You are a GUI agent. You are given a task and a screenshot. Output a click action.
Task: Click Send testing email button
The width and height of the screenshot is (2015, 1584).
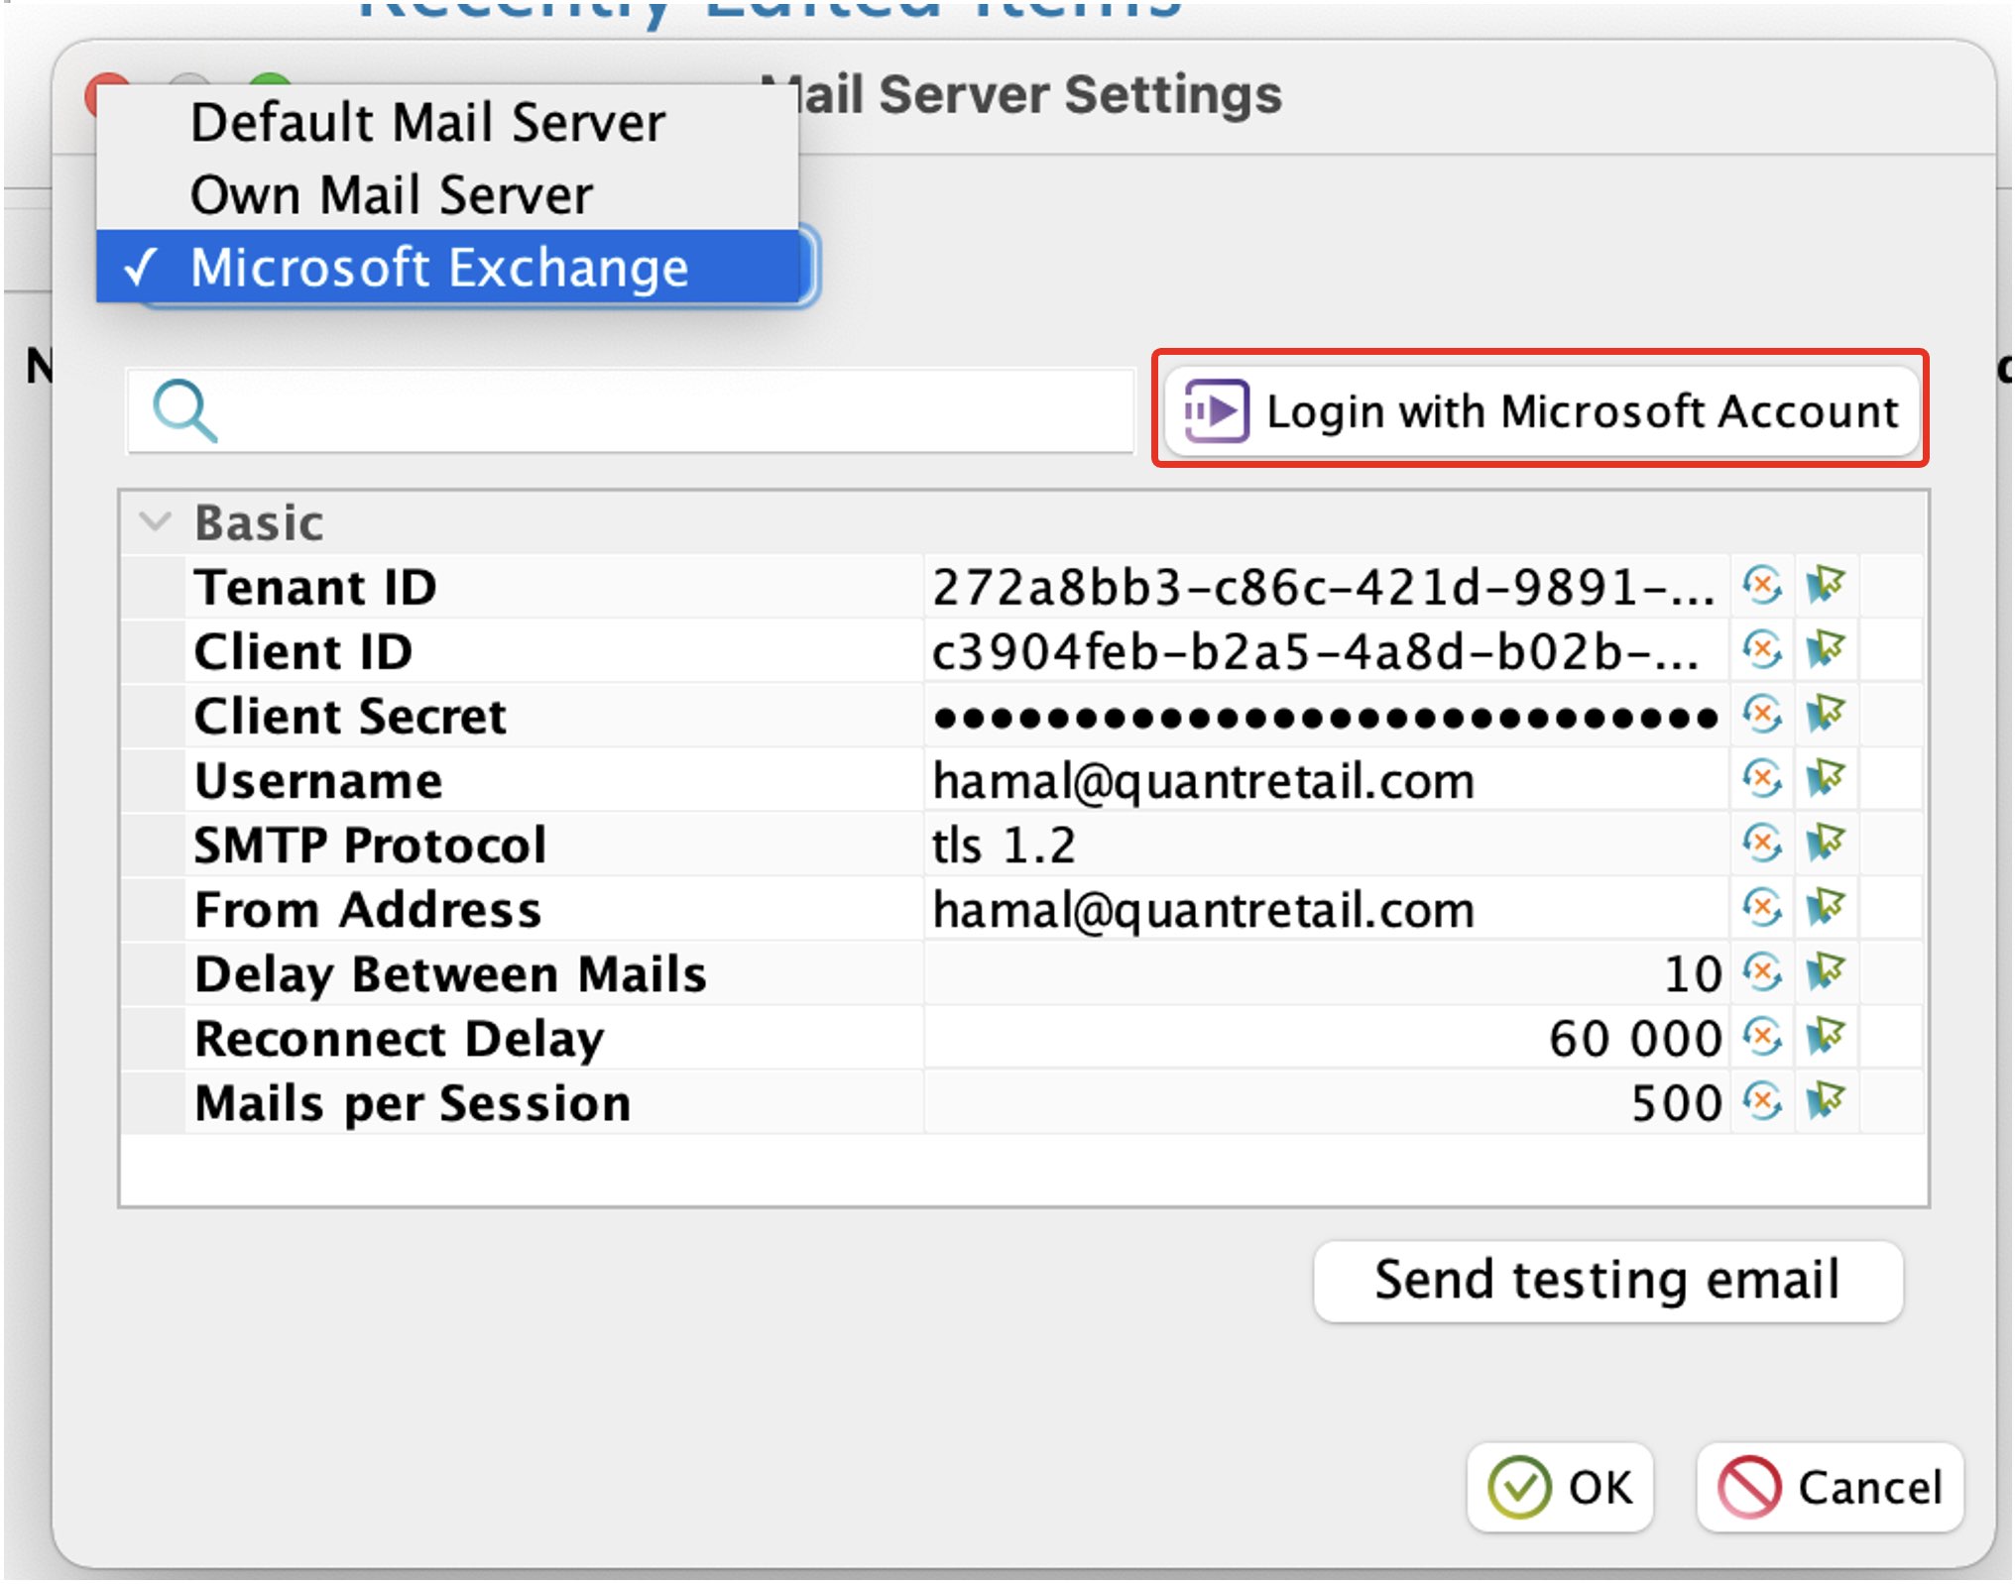click(1607, 1280)
